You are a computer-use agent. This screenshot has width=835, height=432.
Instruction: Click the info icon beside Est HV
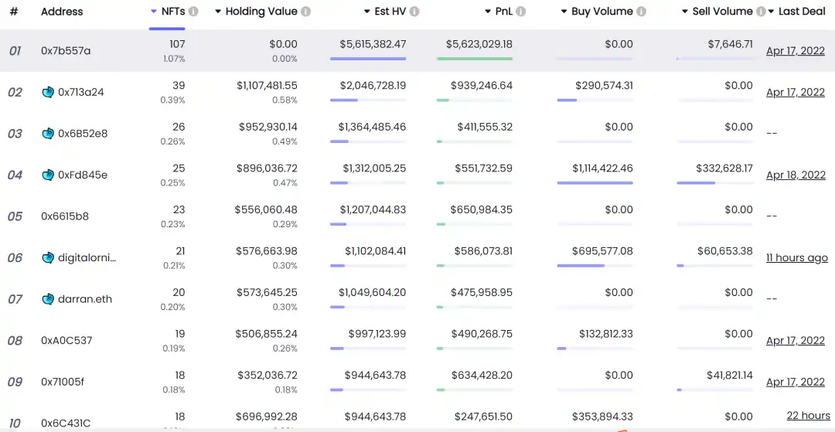pyautogui.click(x=415, y=12)
